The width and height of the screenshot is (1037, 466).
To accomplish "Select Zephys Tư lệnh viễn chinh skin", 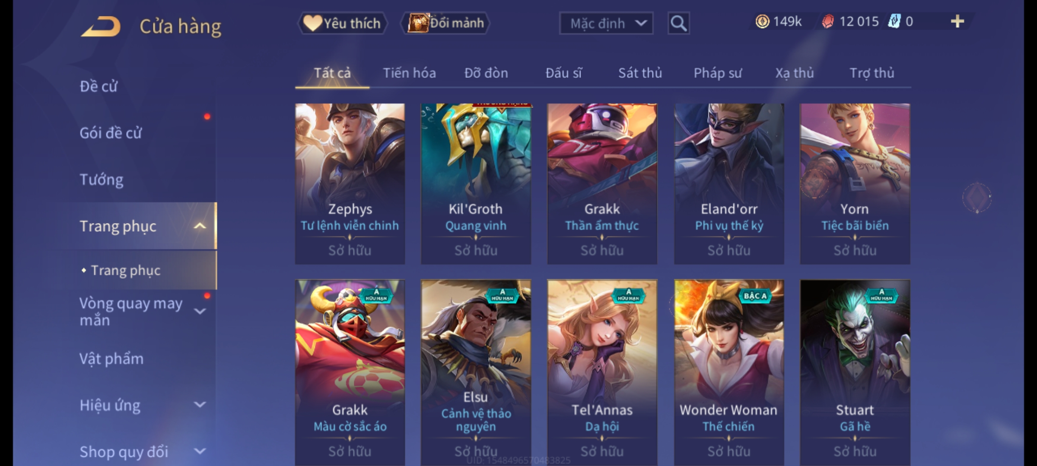I will click(x=350, y=184).
